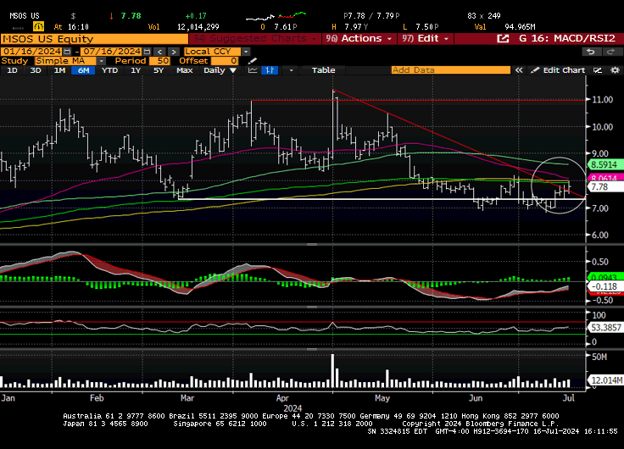Screen dimensions: 624x449
Task: Click the volume 12.014M label
Action: (606, 380)
